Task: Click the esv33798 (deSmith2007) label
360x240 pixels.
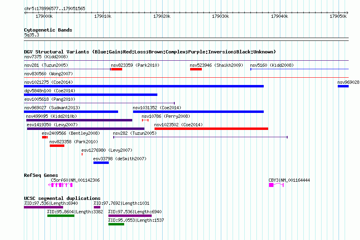Action: tap(120, 159)
